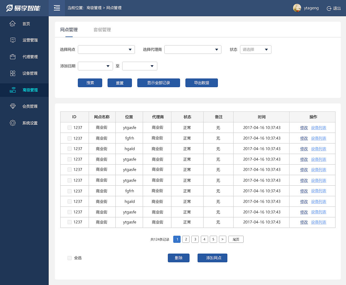Screen dimensions: 346x285
Task: Open 设备列表 link in the first row
Action: click(319, 128)
